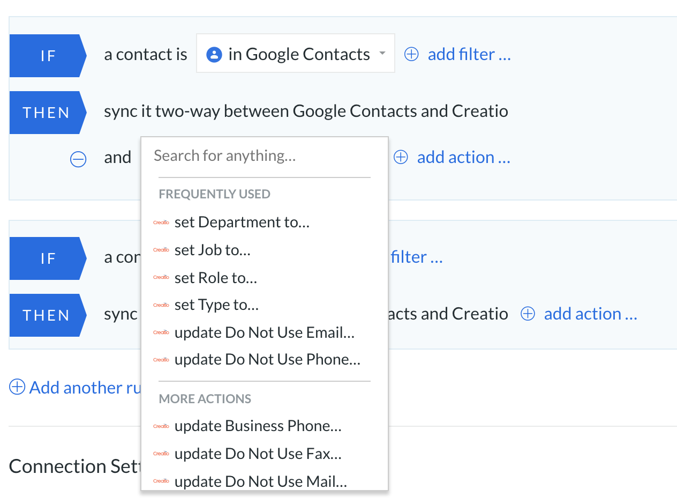
Task: Add an action to the second rule
Action: tap(591, 314)
